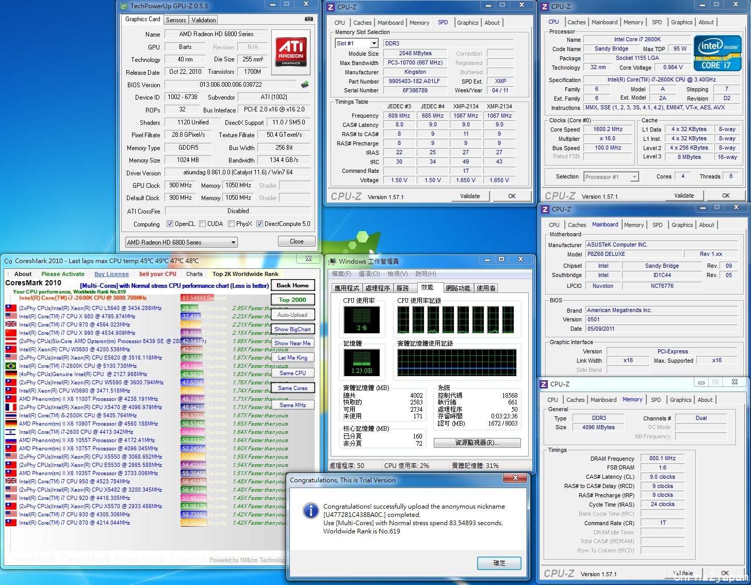This screenshot has width=751, height=585.
Task: Click the GPU-Z title bar app icon
Action: 124,6
